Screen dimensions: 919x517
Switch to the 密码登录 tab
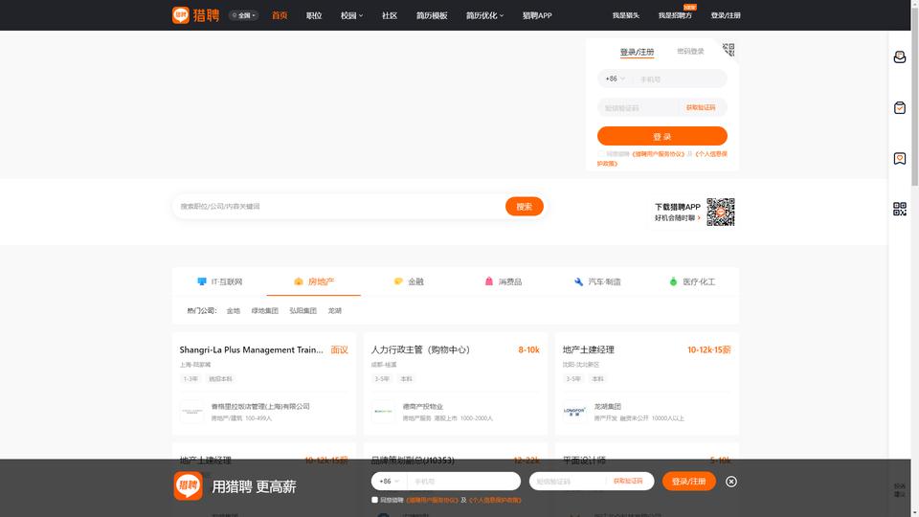coord(690,52)
